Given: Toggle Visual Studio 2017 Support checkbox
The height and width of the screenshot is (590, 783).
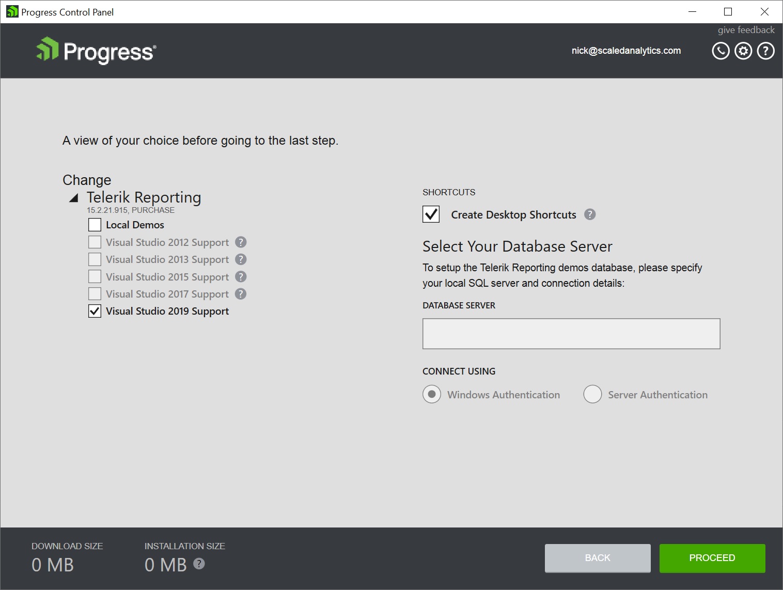Looking at the screenshot, I should pyautogui.click(x=95, y=294).
